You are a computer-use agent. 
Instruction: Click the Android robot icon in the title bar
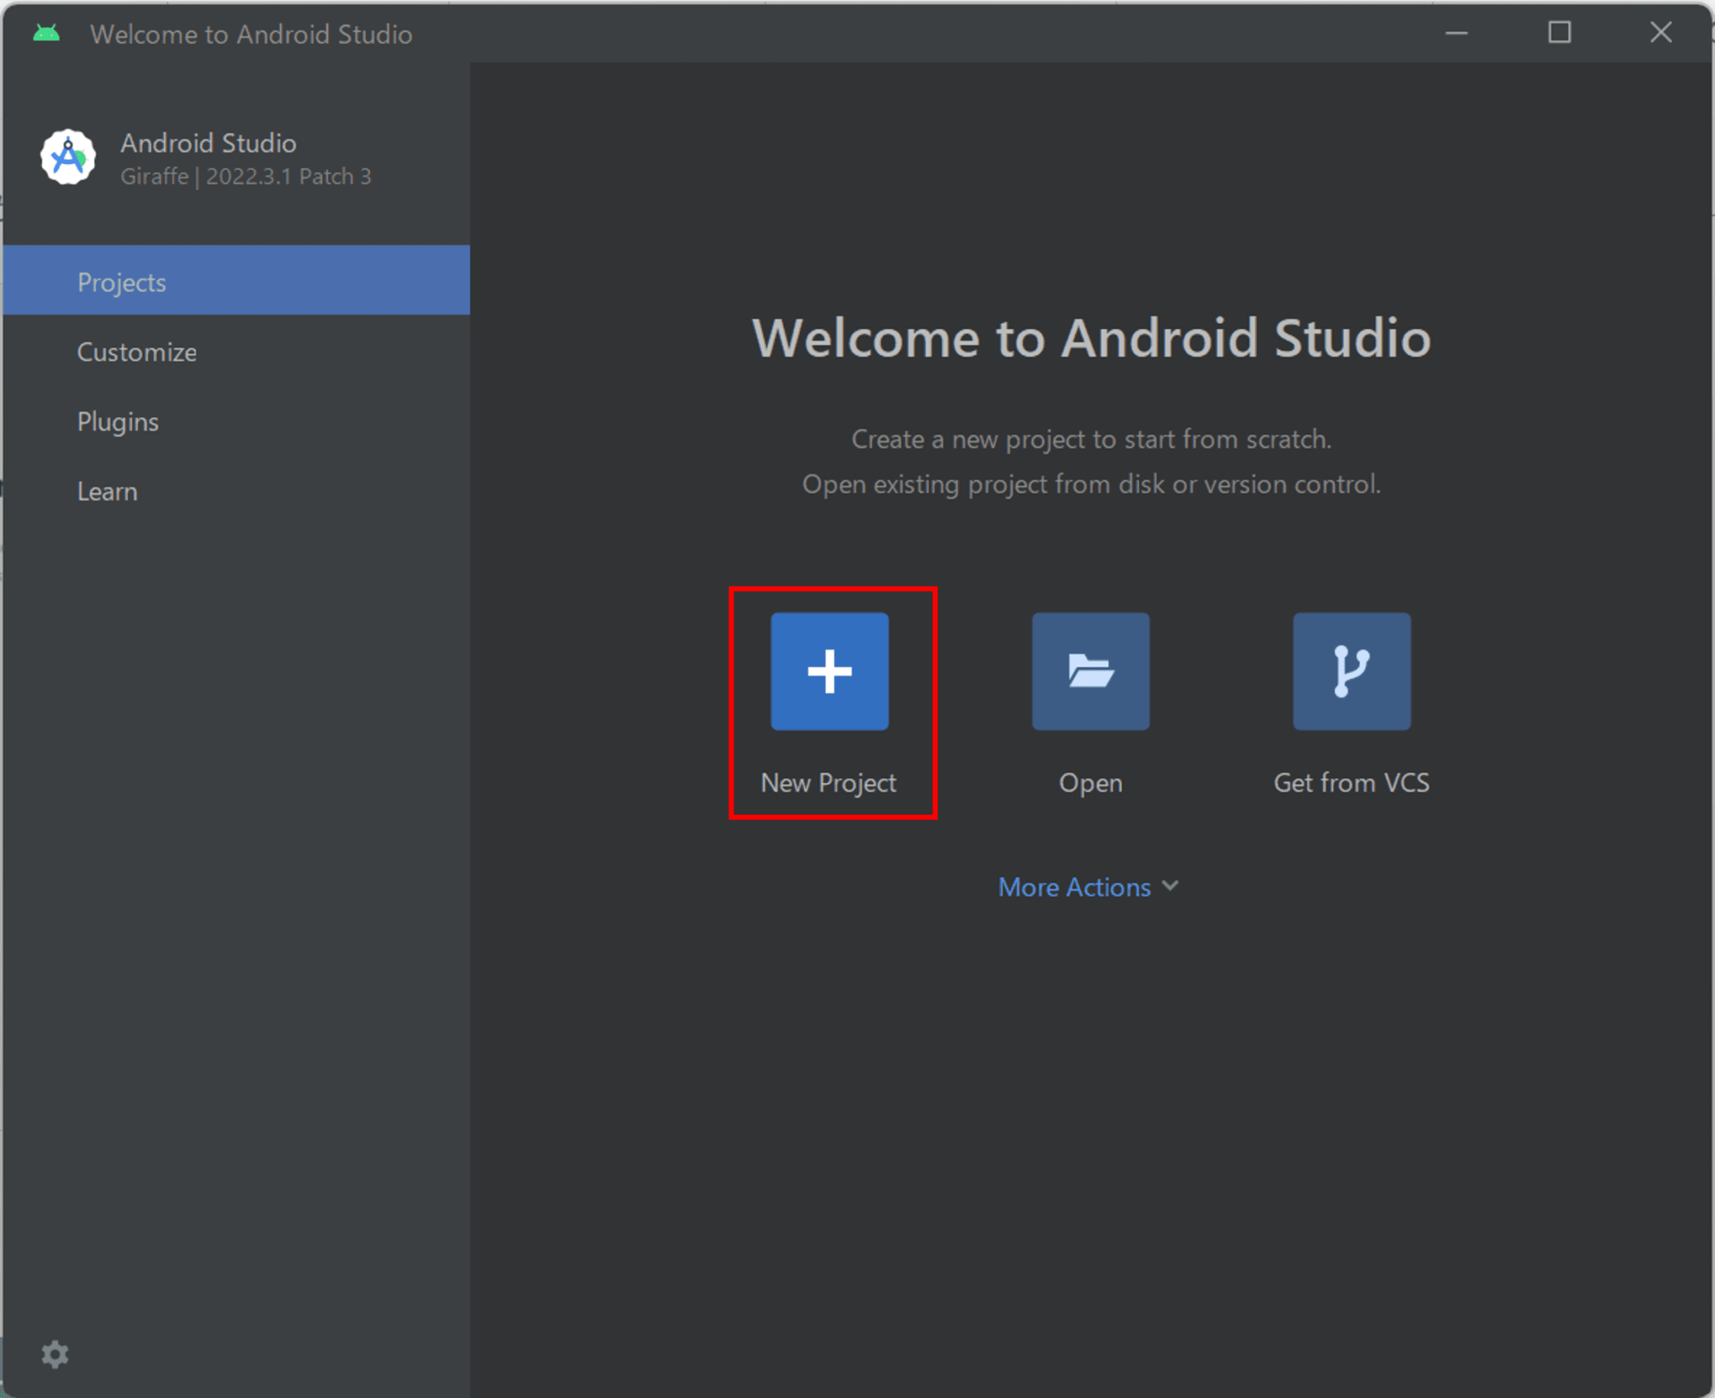(47, 33)
